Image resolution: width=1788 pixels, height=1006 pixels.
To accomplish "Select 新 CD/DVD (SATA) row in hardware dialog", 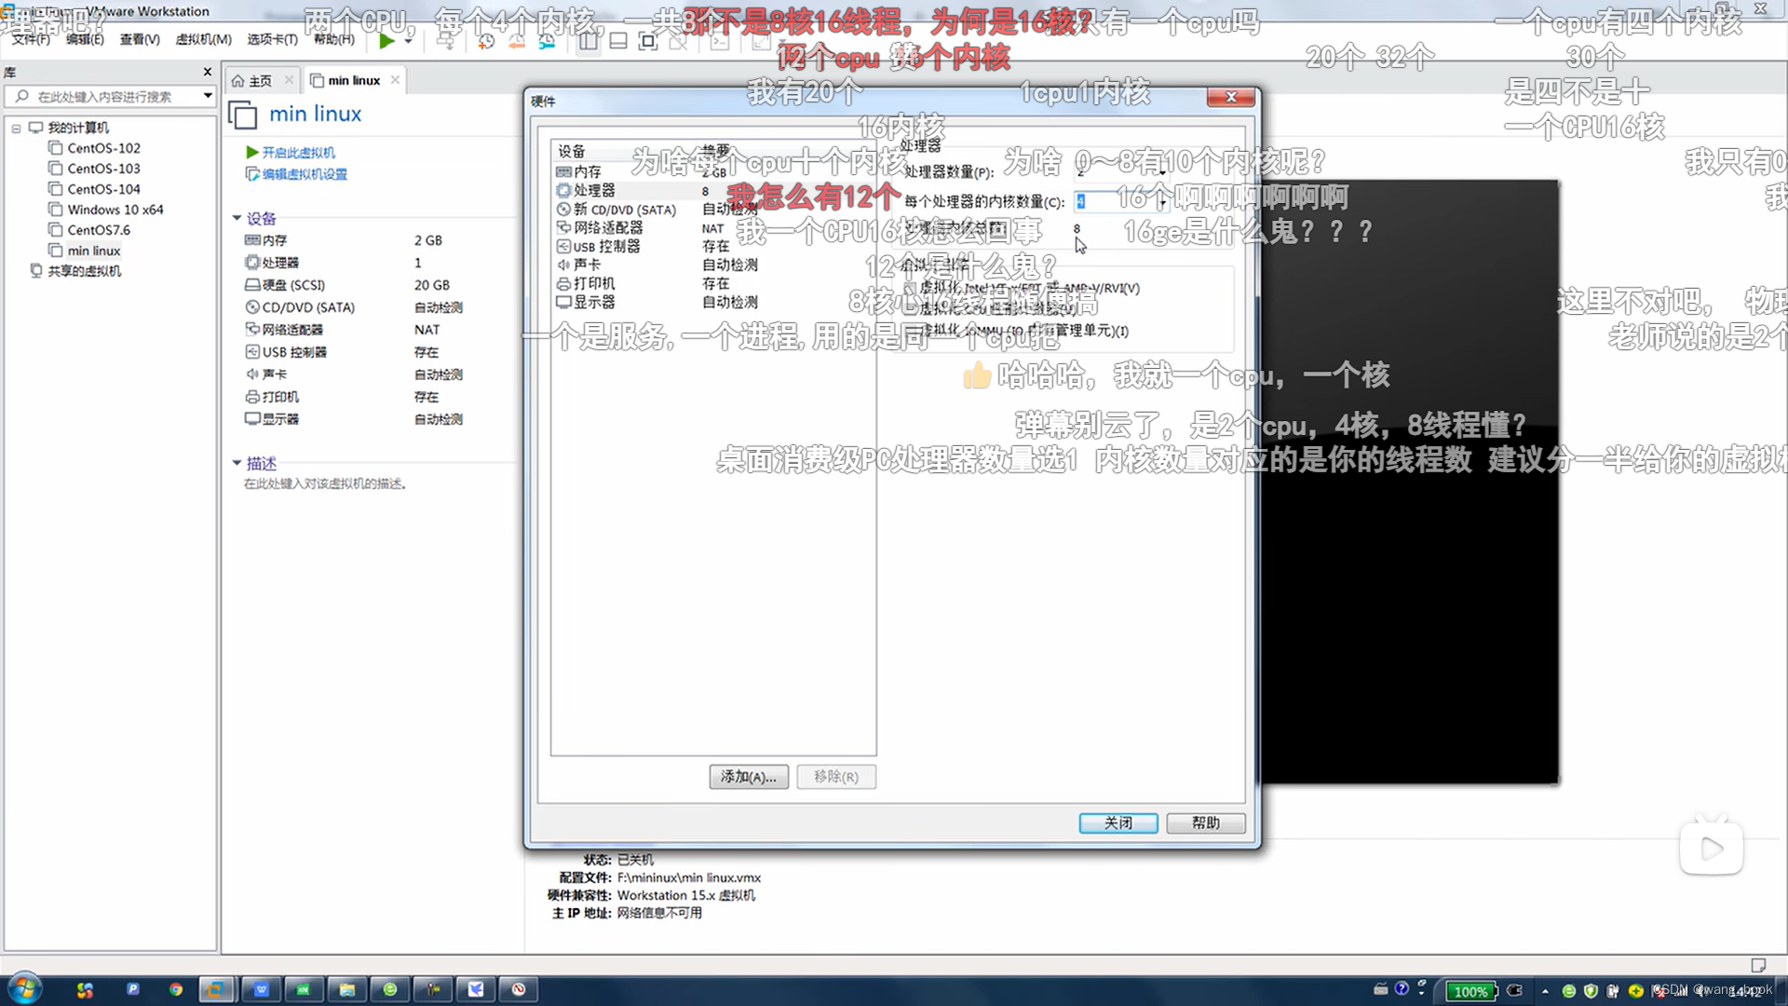I will pyautogui.click(x=713, y=209).
